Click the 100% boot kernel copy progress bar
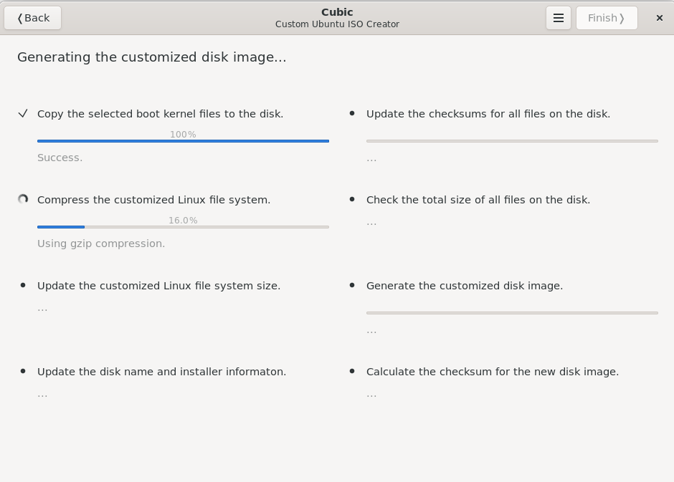Viewport: 674px width, 482px height. tap(183, 141)
